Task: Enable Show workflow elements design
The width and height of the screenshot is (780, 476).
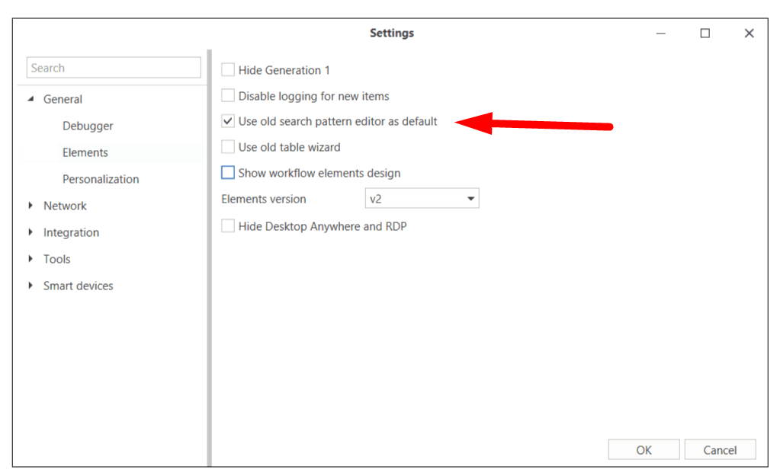Action: coord(228,173)
